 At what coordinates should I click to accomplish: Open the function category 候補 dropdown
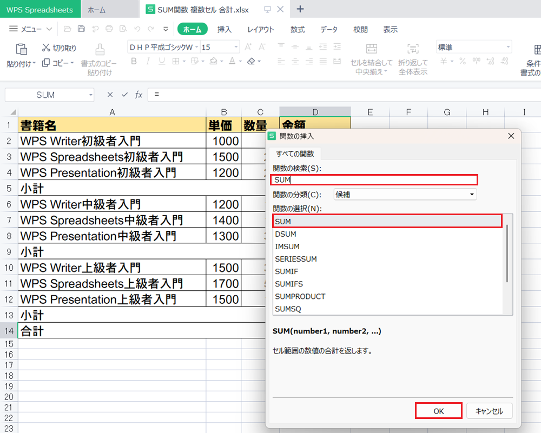tap(472, 195)
